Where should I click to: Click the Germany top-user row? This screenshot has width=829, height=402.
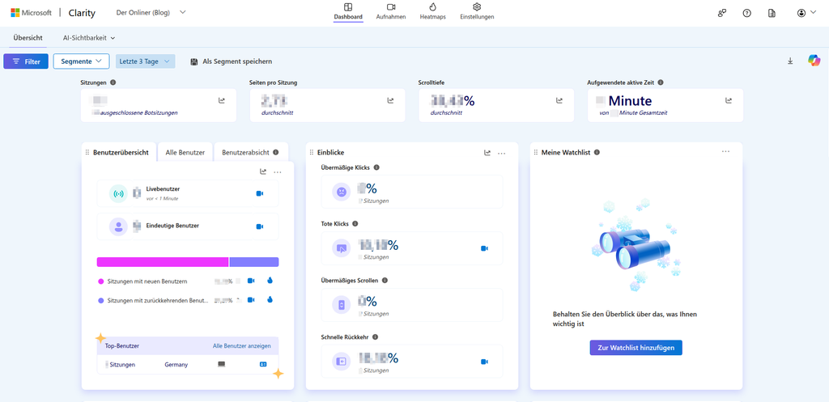[188, 365]
